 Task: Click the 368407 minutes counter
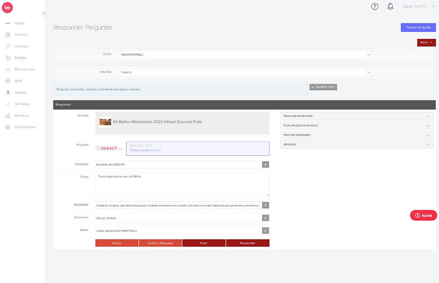[x=109, y=149]
